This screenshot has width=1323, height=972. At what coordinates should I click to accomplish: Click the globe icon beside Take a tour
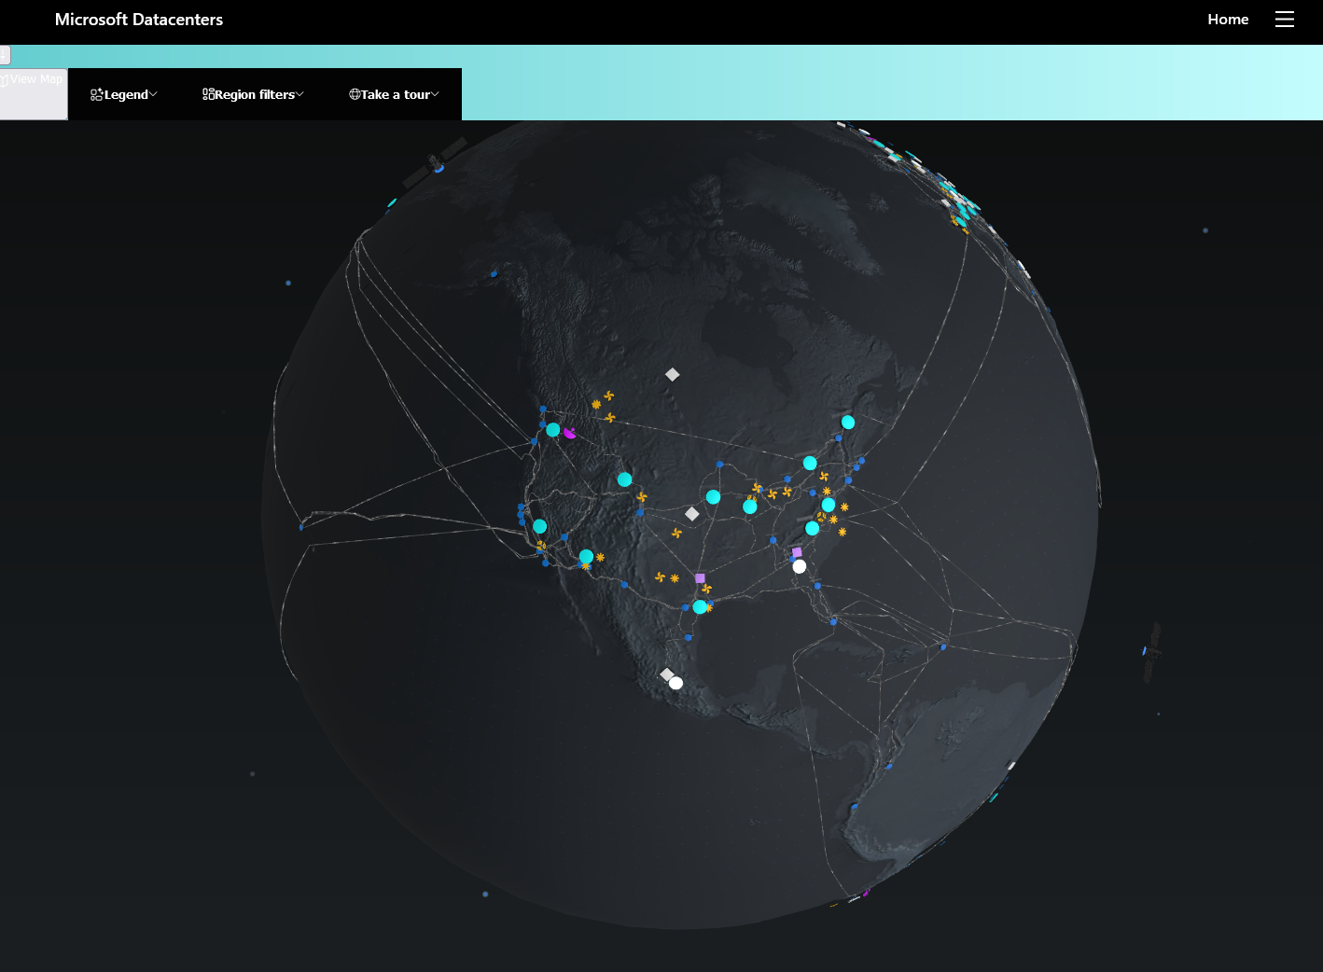click(x=355, y=94)
